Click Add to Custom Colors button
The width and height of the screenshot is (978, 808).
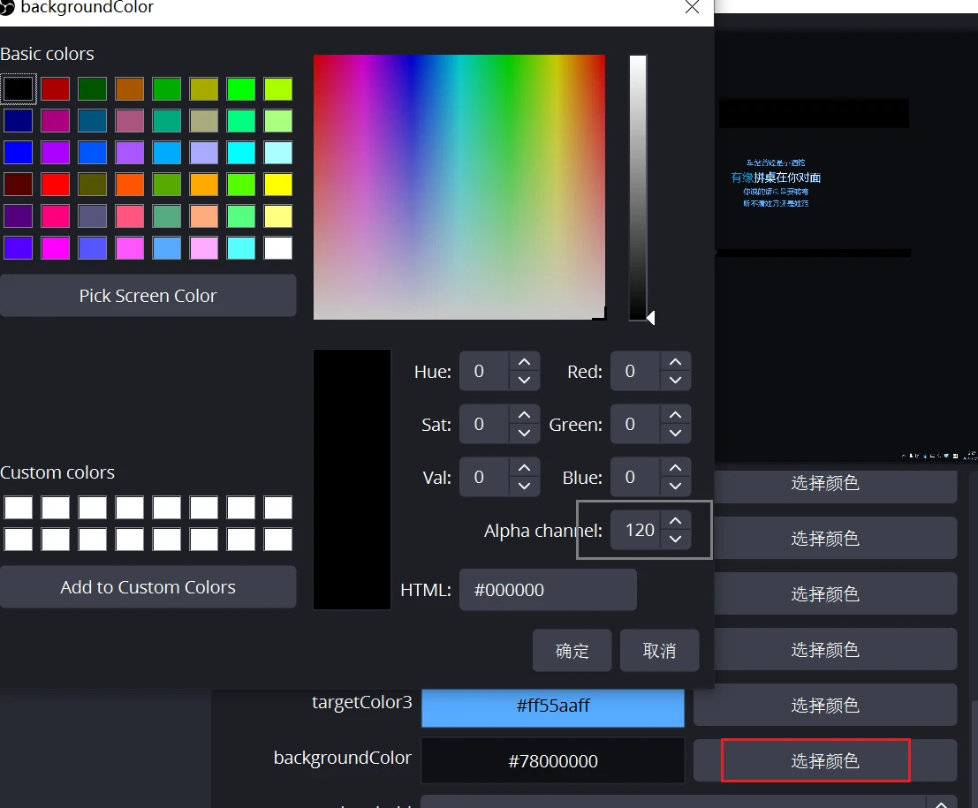click(148, 587)
